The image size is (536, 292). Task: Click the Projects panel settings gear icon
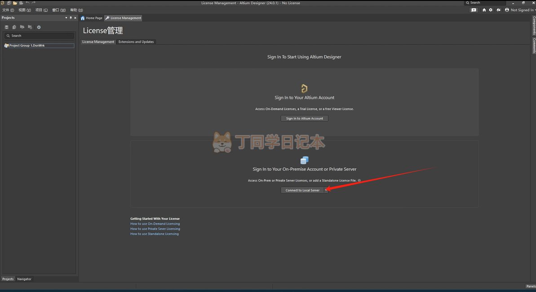point(39,27)
